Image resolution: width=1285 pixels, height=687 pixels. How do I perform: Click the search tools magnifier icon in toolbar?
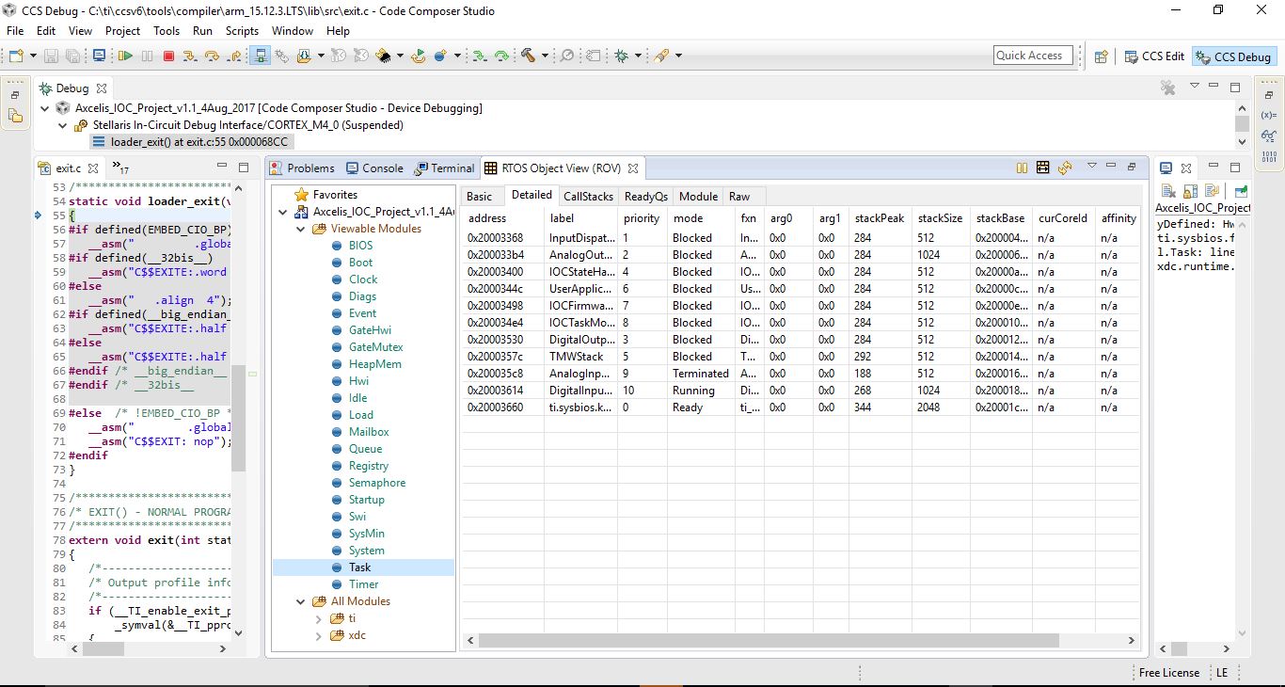point(567,56)
